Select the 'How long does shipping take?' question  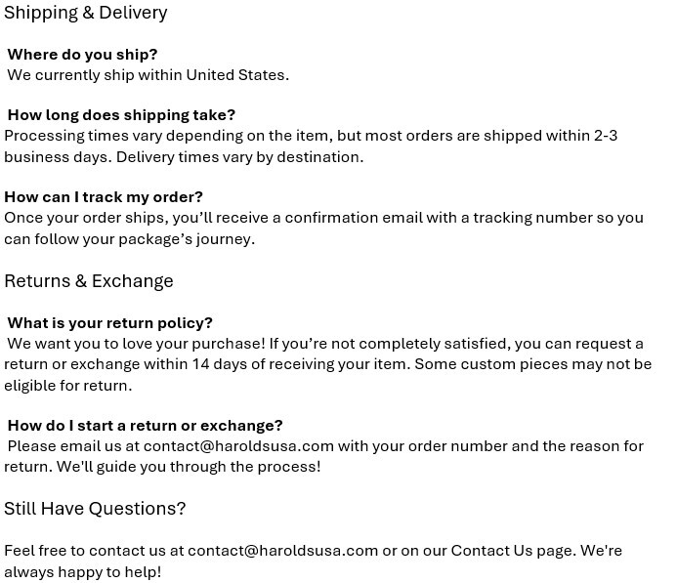(121, 115)
